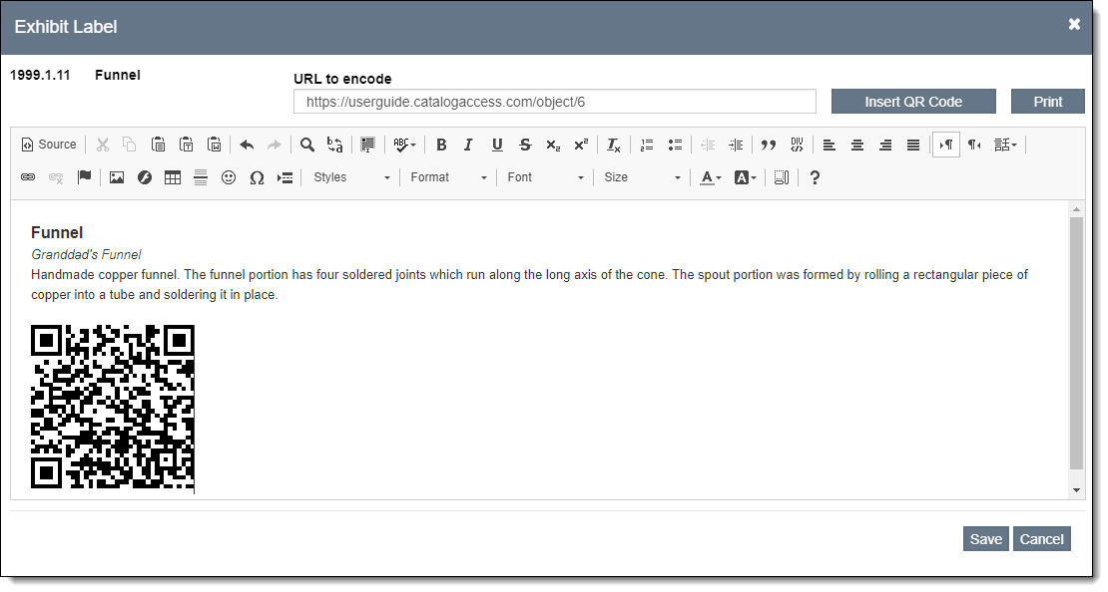Insert a special character omega

coord(257,177)
